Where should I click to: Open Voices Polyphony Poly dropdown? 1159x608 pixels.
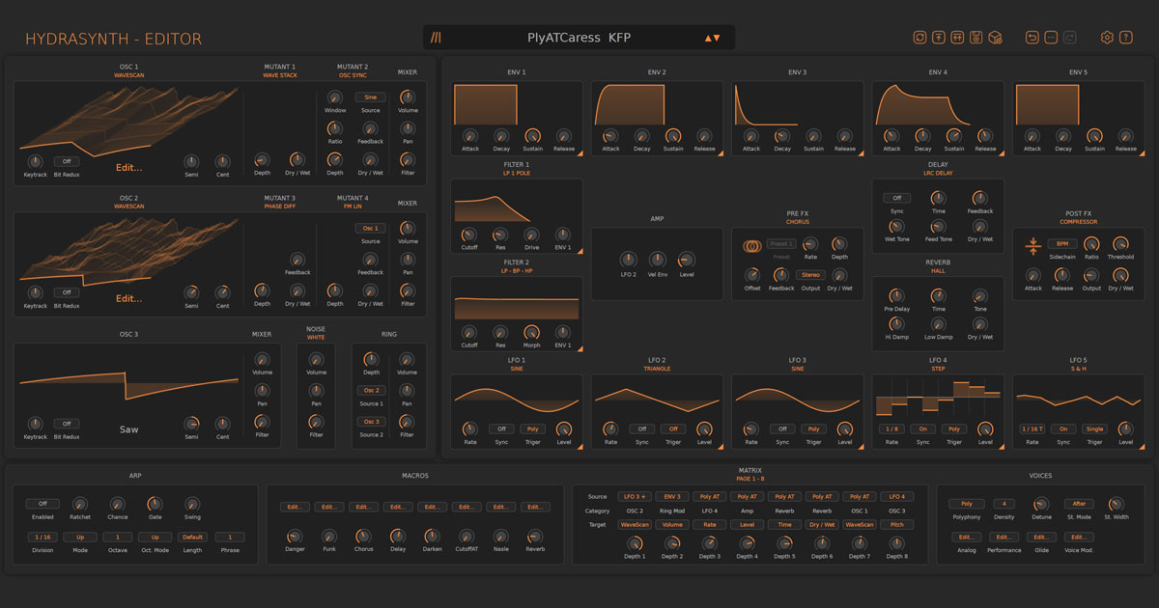coord(966,504)
